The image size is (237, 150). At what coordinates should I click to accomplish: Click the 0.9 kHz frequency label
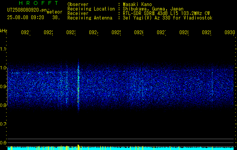[3, 87]
